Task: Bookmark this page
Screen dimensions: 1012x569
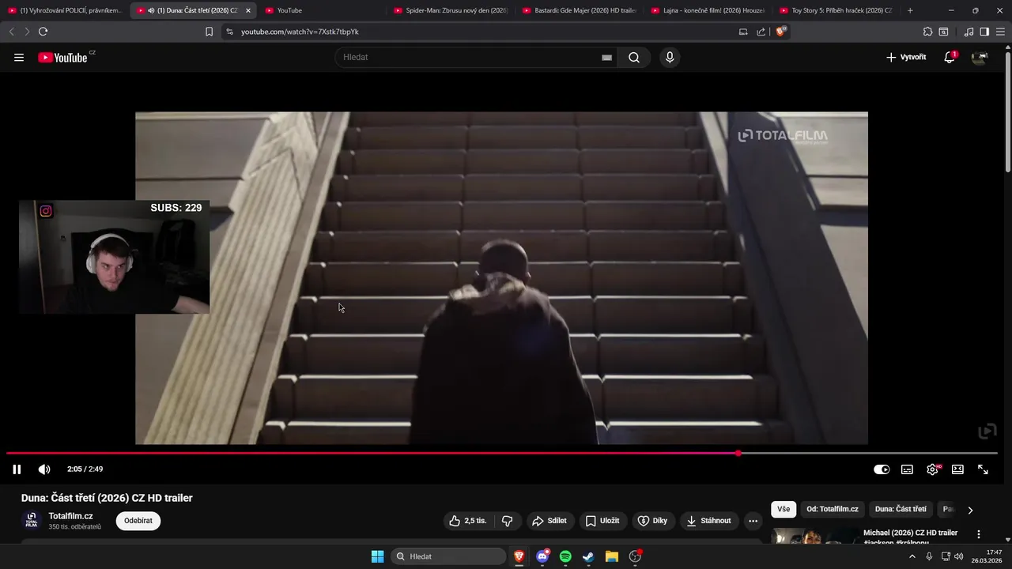Action: click(209, 32)
